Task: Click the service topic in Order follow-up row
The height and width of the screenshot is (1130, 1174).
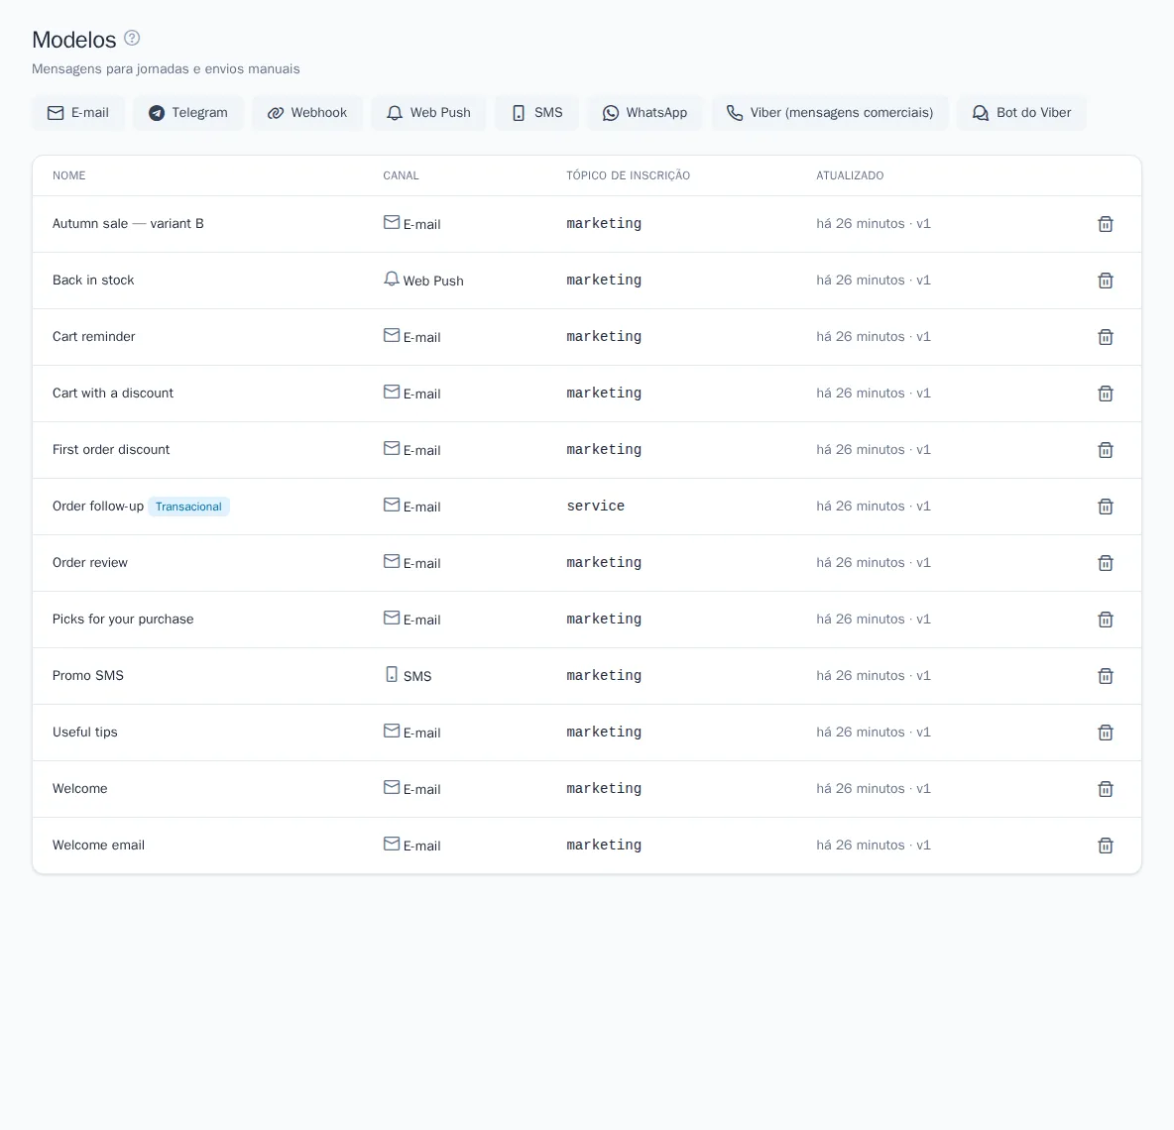Action: [x=595, y=506]
